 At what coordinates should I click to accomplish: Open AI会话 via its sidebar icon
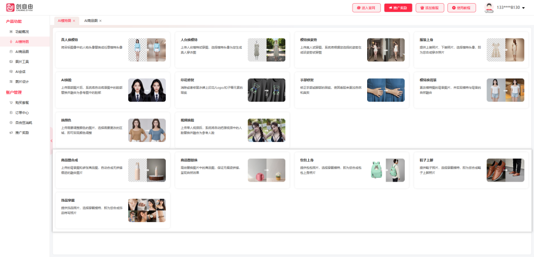coord(11,71)
